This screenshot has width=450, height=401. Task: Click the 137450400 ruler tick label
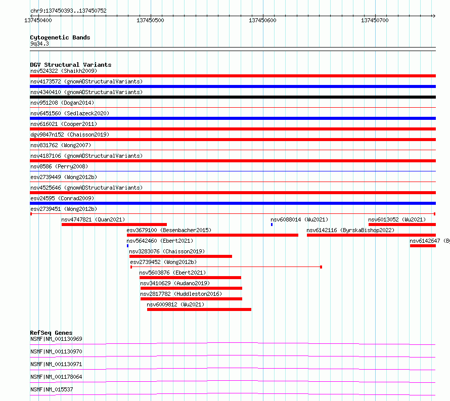pyautogui.click(x=38, y=20)
